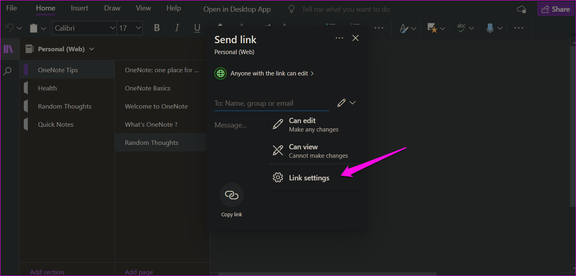Screen dimensions: 576x276
Task: Select the Notebooks icon in sidebar
Action: pyautogui.click(x=8, y=48)
